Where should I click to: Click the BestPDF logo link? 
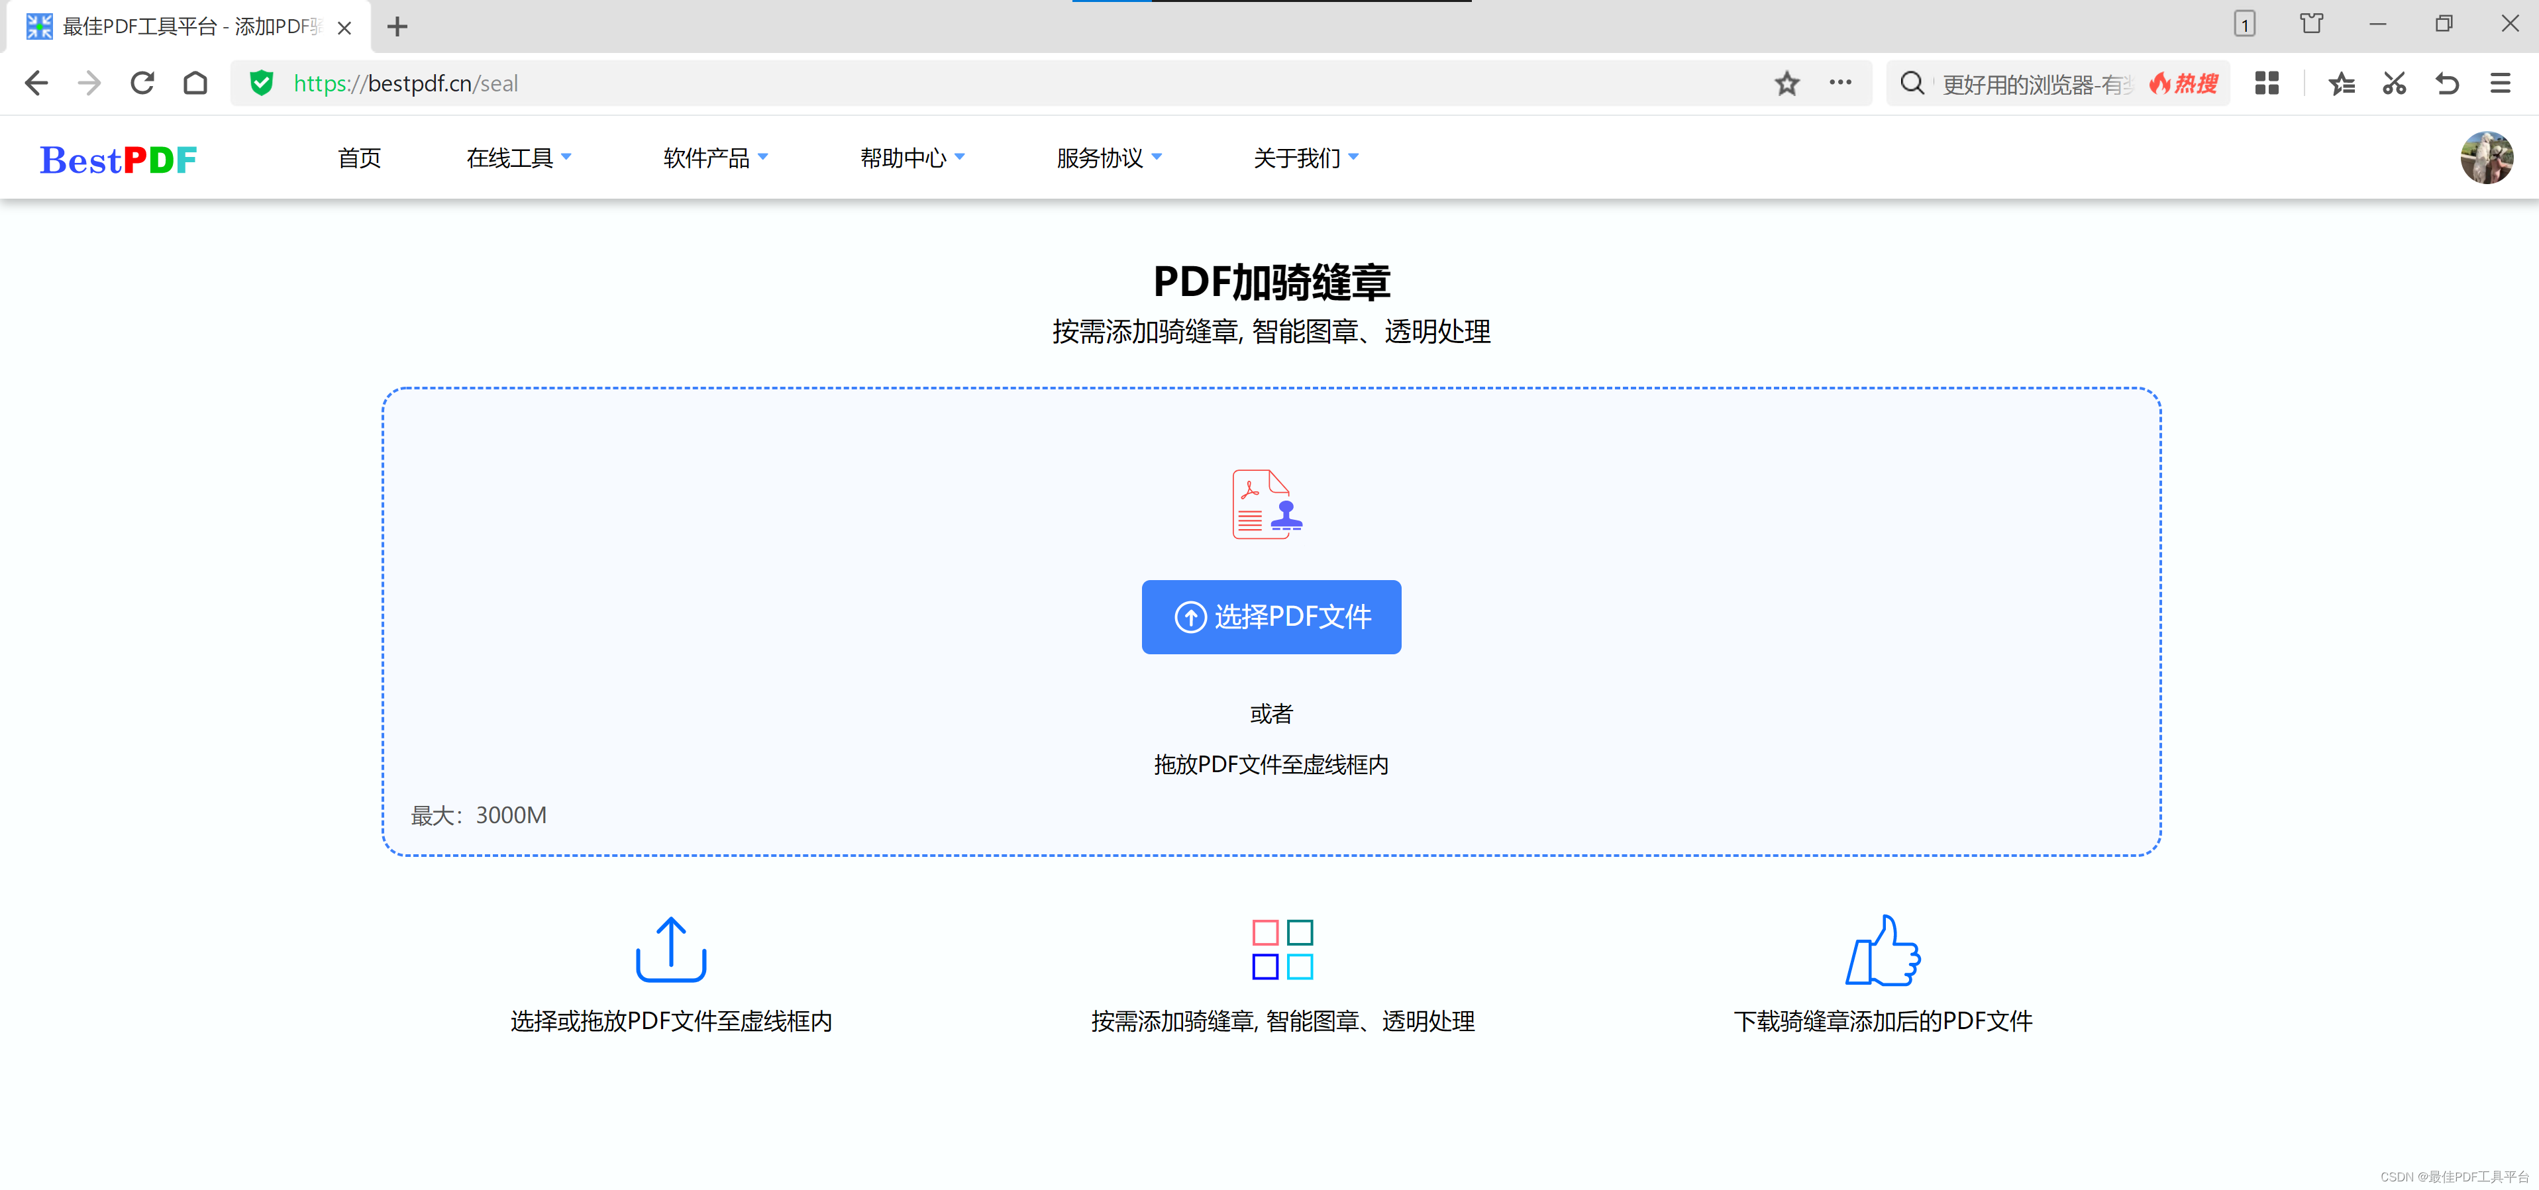(x=119, y=159)
